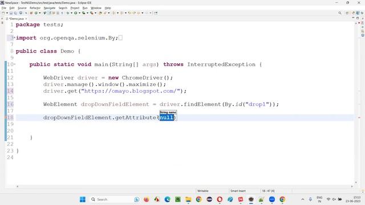Screen dimensions: 365x205
Task: Close the Demo.java editor tab
Action: pyautogui.click(x=26, y=19)
